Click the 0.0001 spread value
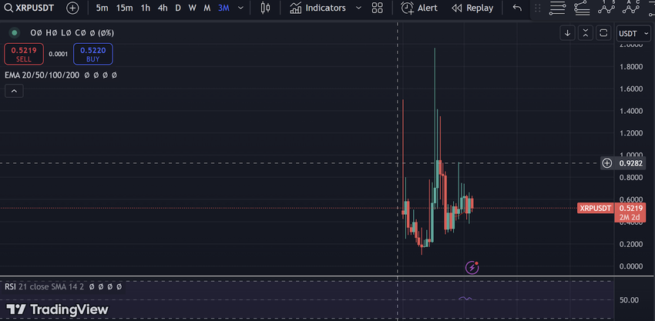 (x=59, y=54)
